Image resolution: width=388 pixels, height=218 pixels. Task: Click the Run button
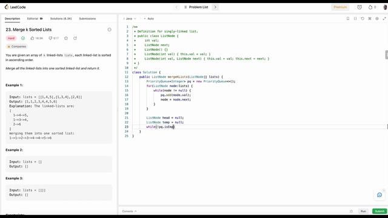coord(363,211)
